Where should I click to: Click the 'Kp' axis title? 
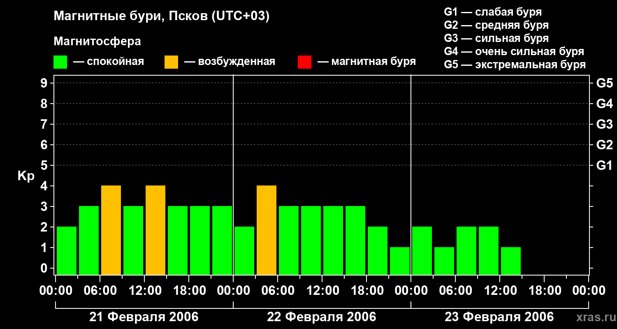click(26, 176)
